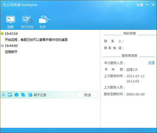Image resolution: width=157 pixels, height=133 pixels.
Task: Click the 上次服务人员 label
Action: click(x=114, y=87)
